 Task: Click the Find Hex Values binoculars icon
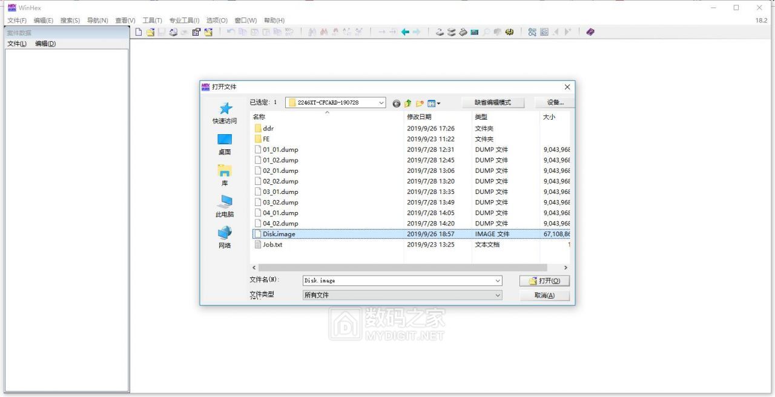pyautogui.click(x=324, y=32)
